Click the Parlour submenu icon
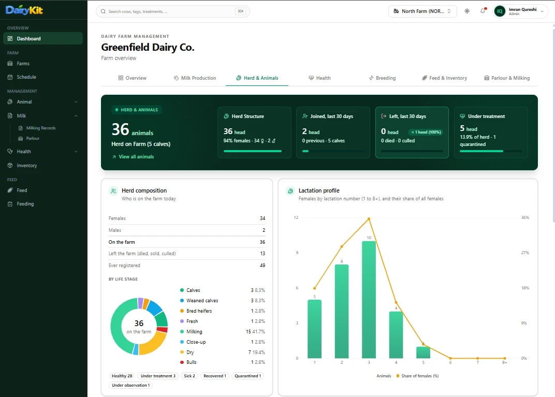Screen dimensions: 555x397 21,138
